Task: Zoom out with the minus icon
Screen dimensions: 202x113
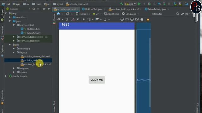Action: tap(122, 19)
